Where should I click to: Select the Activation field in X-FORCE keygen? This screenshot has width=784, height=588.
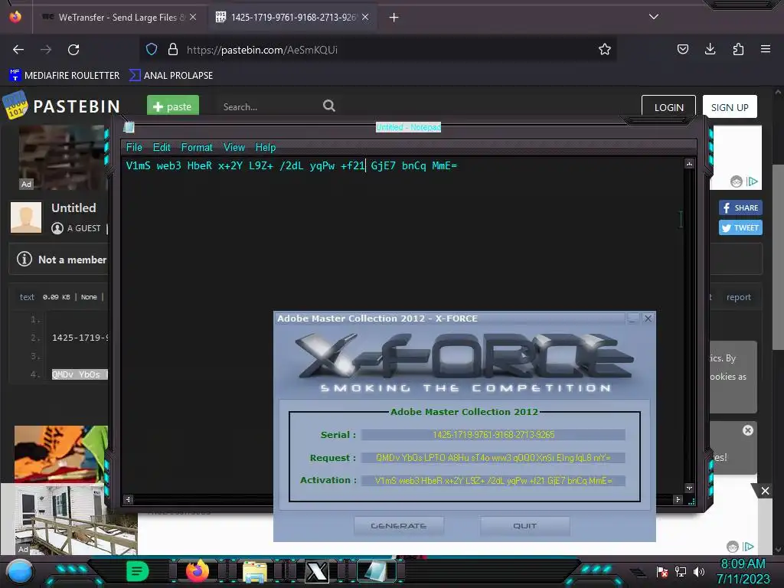(x=493, y=481)
